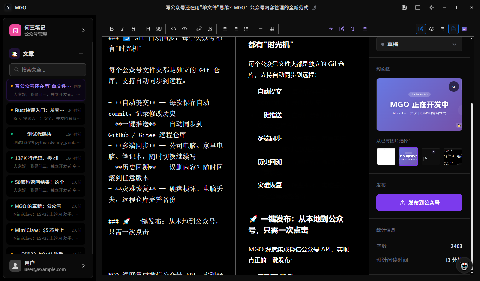The height and width of the screenshot is (281, 480).
Task: Toggle preview mode with the eye icon
Action: point(431,28)
